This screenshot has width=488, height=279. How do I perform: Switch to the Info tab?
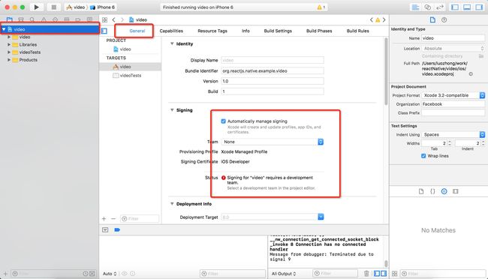coord(246,31)
